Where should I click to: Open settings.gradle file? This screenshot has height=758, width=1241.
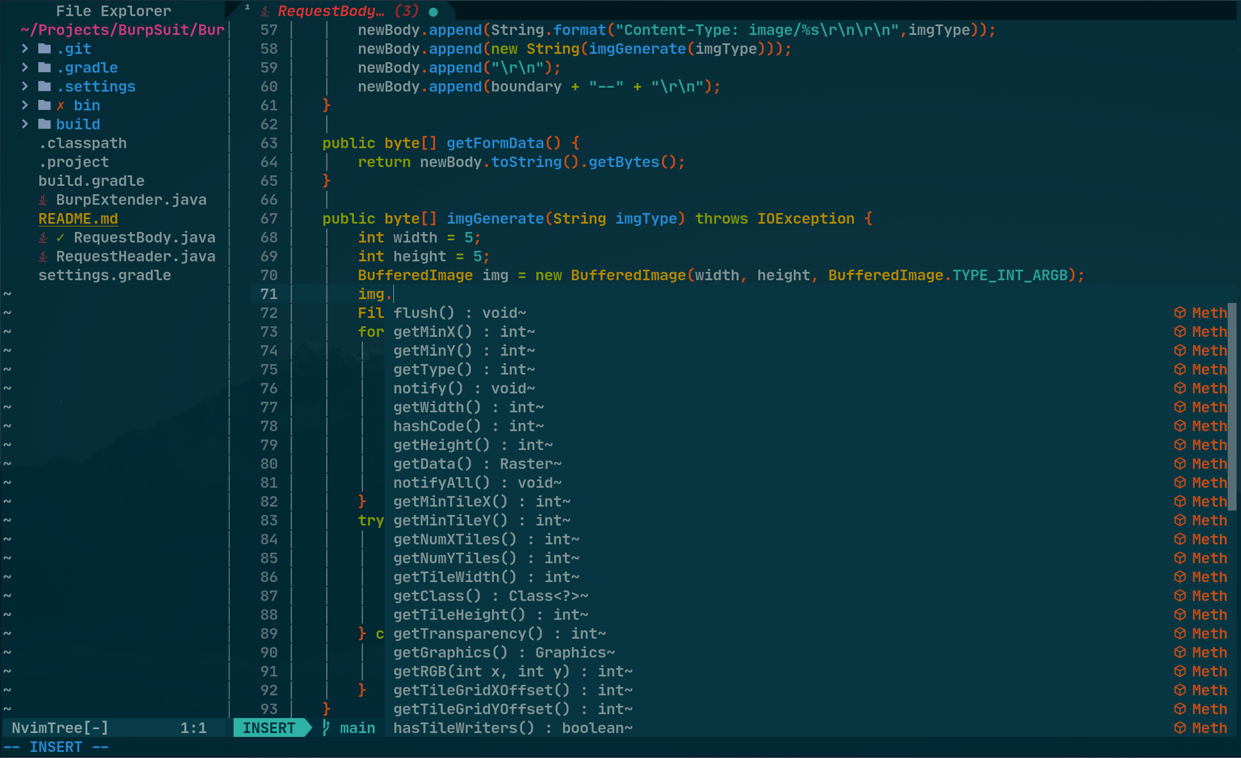[105, 275]
